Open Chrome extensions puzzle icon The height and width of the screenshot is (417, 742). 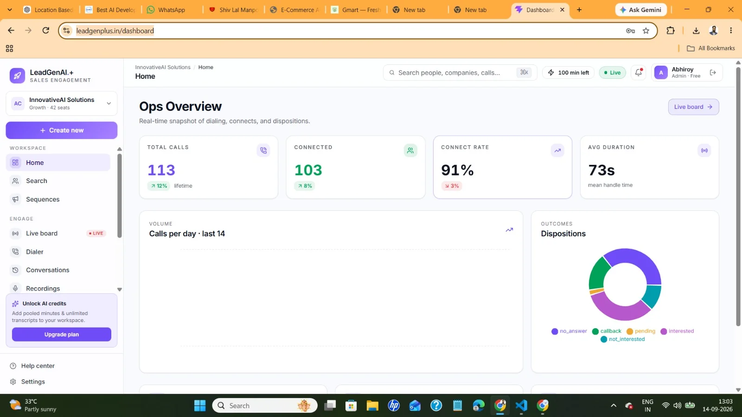(671, 31)
